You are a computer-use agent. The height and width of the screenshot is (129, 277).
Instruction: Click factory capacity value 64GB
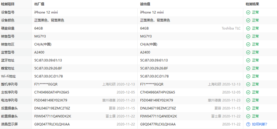38,28
